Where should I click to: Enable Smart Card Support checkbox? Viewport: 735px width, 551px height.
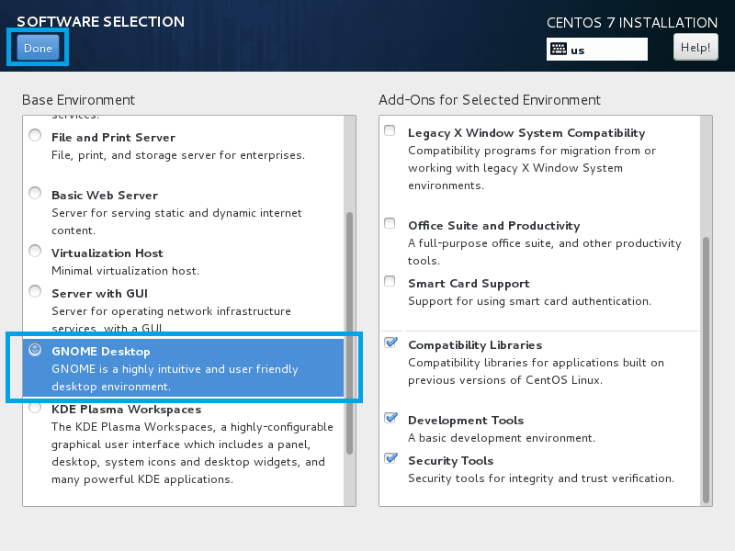tap(390, 282)
